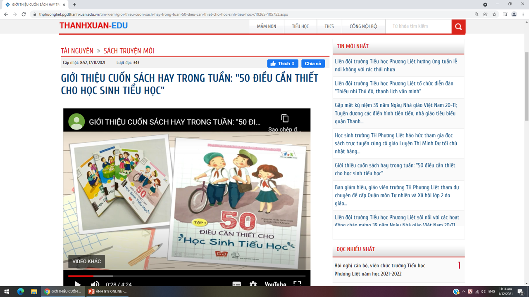
Task: Mute the video volume
Action: 95,284
